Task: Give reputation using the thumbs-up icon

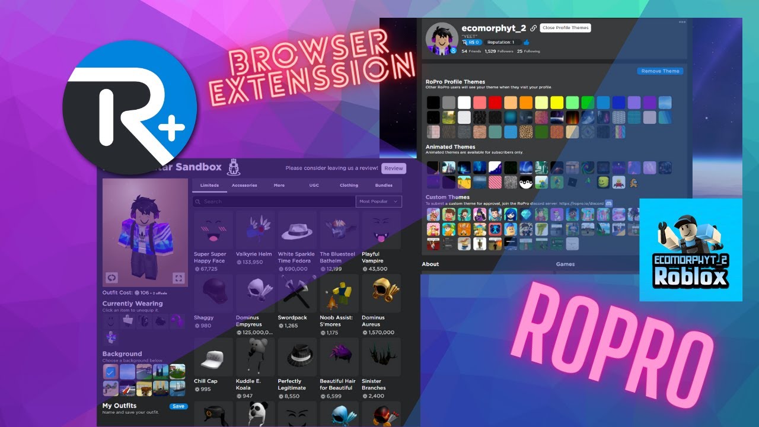Action: pos(526,42)
